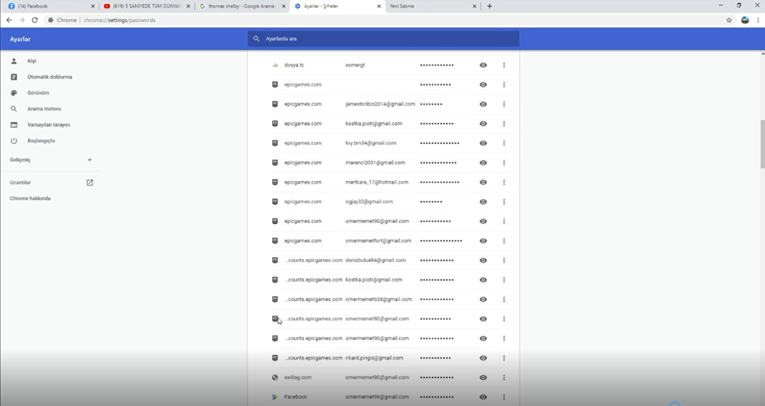Open Otomatik doldurma via its clipboard icon
The image size is (765, 406).
[x=14, y=77]
